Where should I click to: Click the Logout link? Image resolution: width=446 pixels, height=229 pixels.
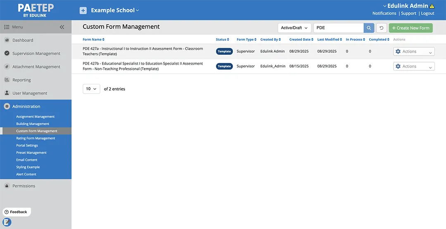point(427,13)
